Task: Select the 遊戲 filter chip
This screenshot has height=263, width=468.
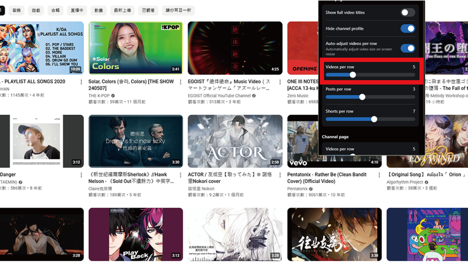Action: point(36,10)
